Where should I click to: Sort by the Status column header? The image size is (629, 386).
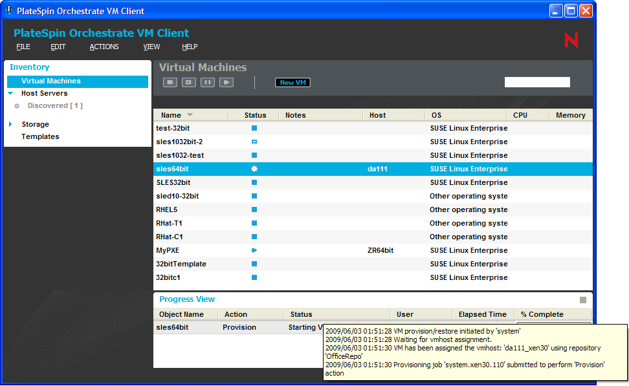(x=255, y=116)
